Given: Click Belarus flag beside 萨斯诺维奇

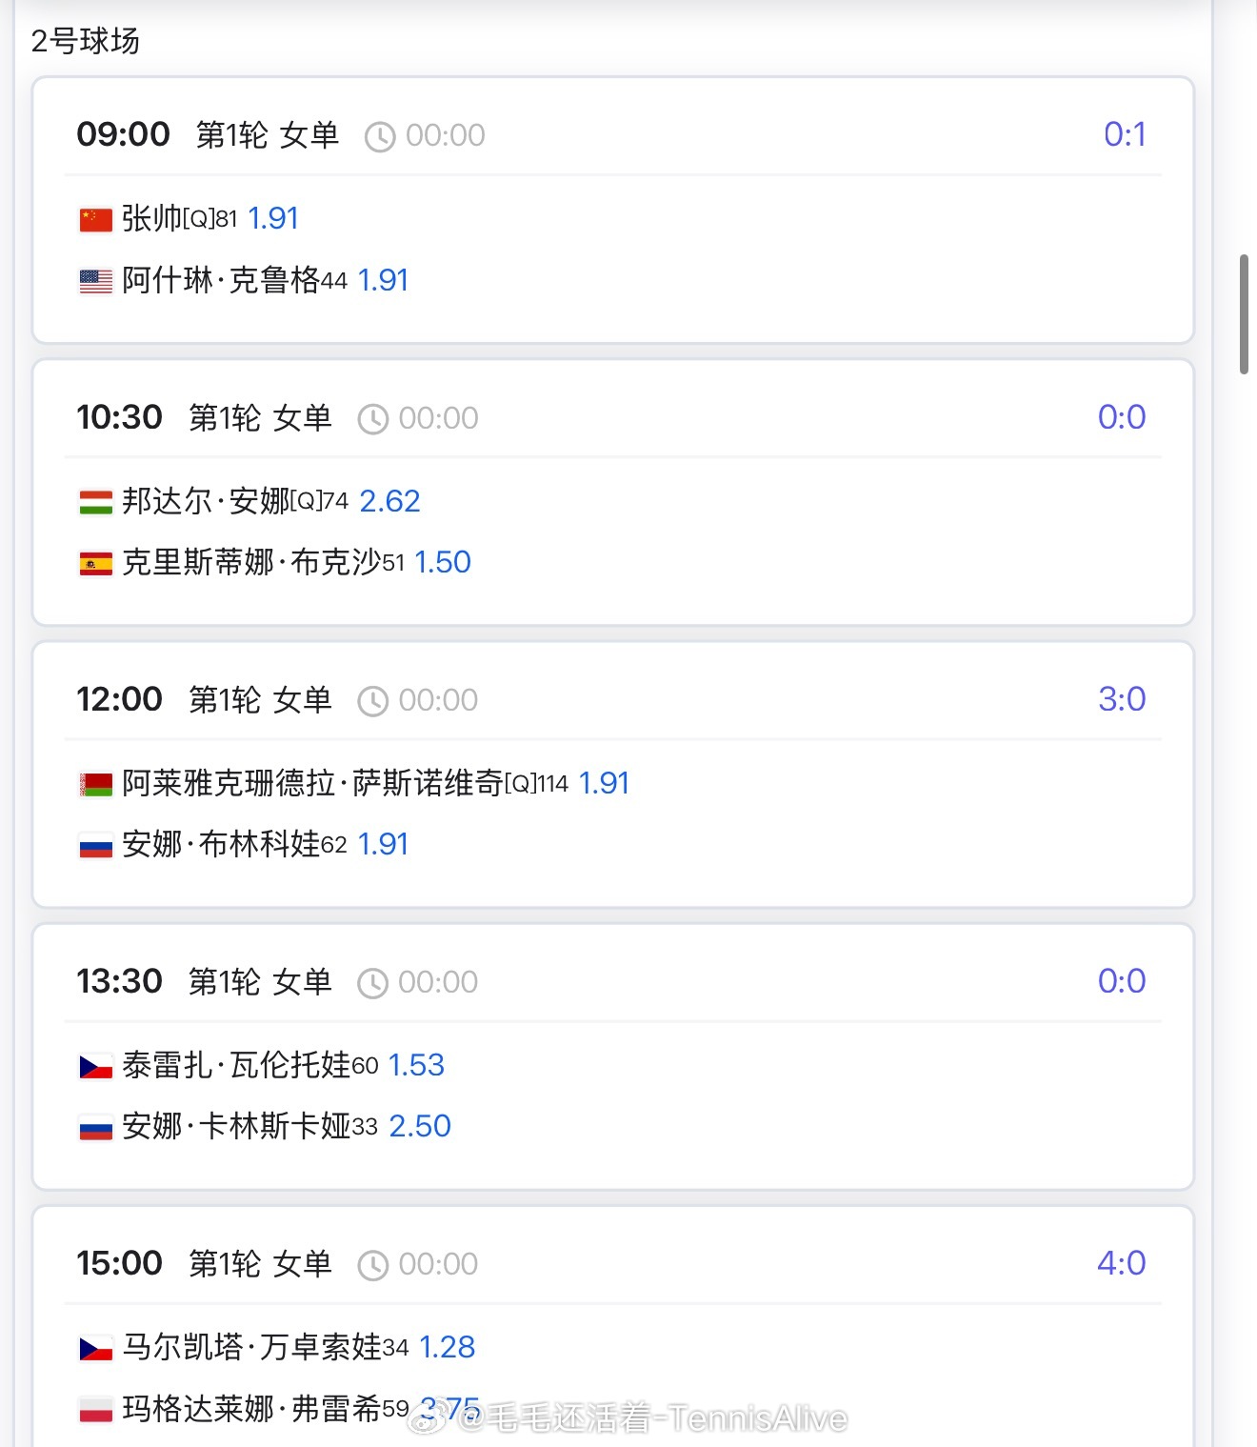Looking at the screenshot, I should click(x=95, y=784).
